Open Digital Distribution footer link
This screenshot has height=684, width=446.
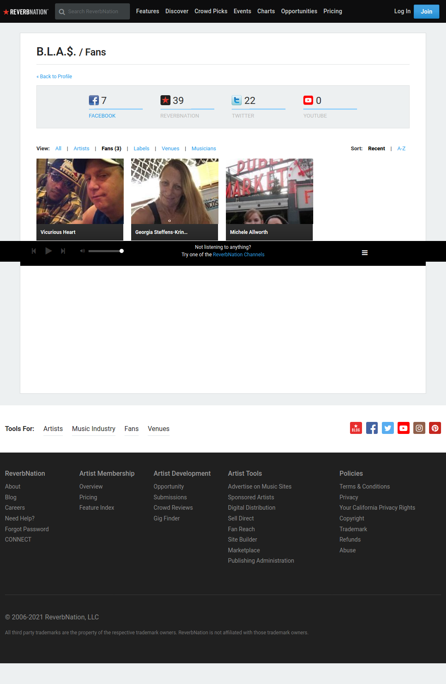[x=252, y=508]
